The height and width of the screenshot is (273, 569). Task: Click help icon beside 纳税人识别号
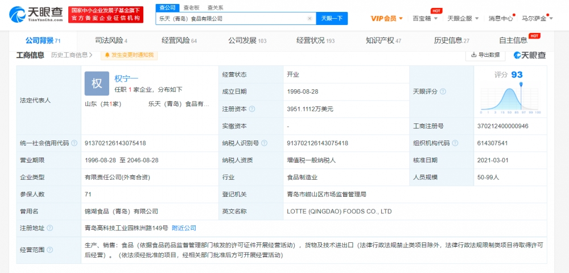pyautogui.click(x=264, y=143)
